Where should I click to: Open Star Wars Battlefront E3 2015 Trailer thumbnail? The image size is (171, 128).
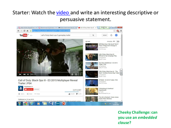pyautogui.click(x=92, y=66)
